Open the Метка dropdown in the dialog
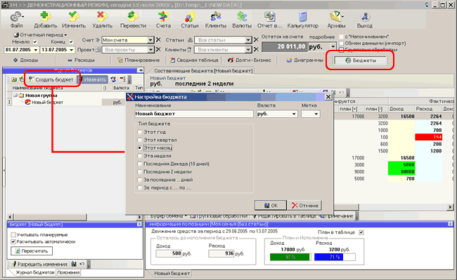457x280 pixels. coord(316,114)
